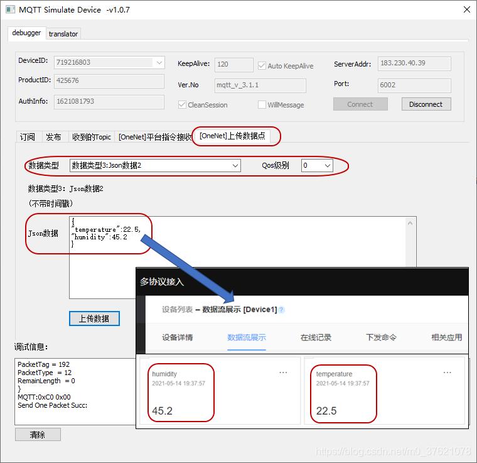Open the 数据类型 dropdown list
Image resolution: width=477 pixels, height=463 pixels.
click(155, 166)
